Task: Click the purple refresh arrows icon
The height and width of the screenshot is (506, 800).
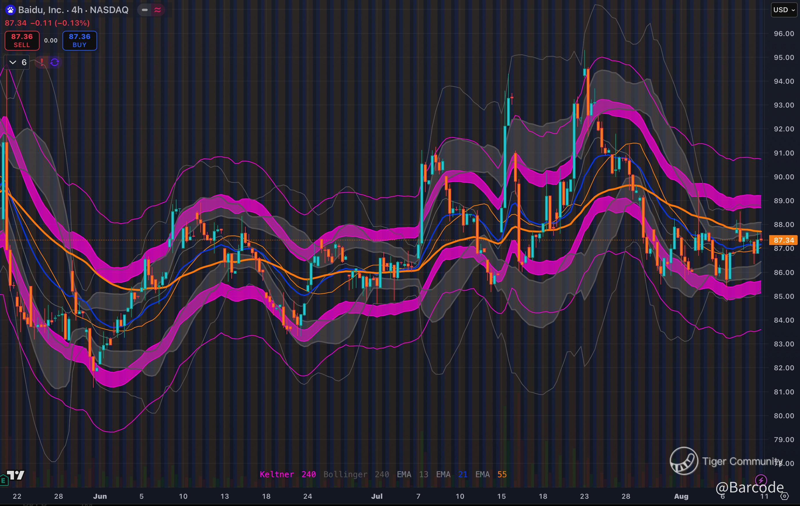Action: [x=55, y=62]
